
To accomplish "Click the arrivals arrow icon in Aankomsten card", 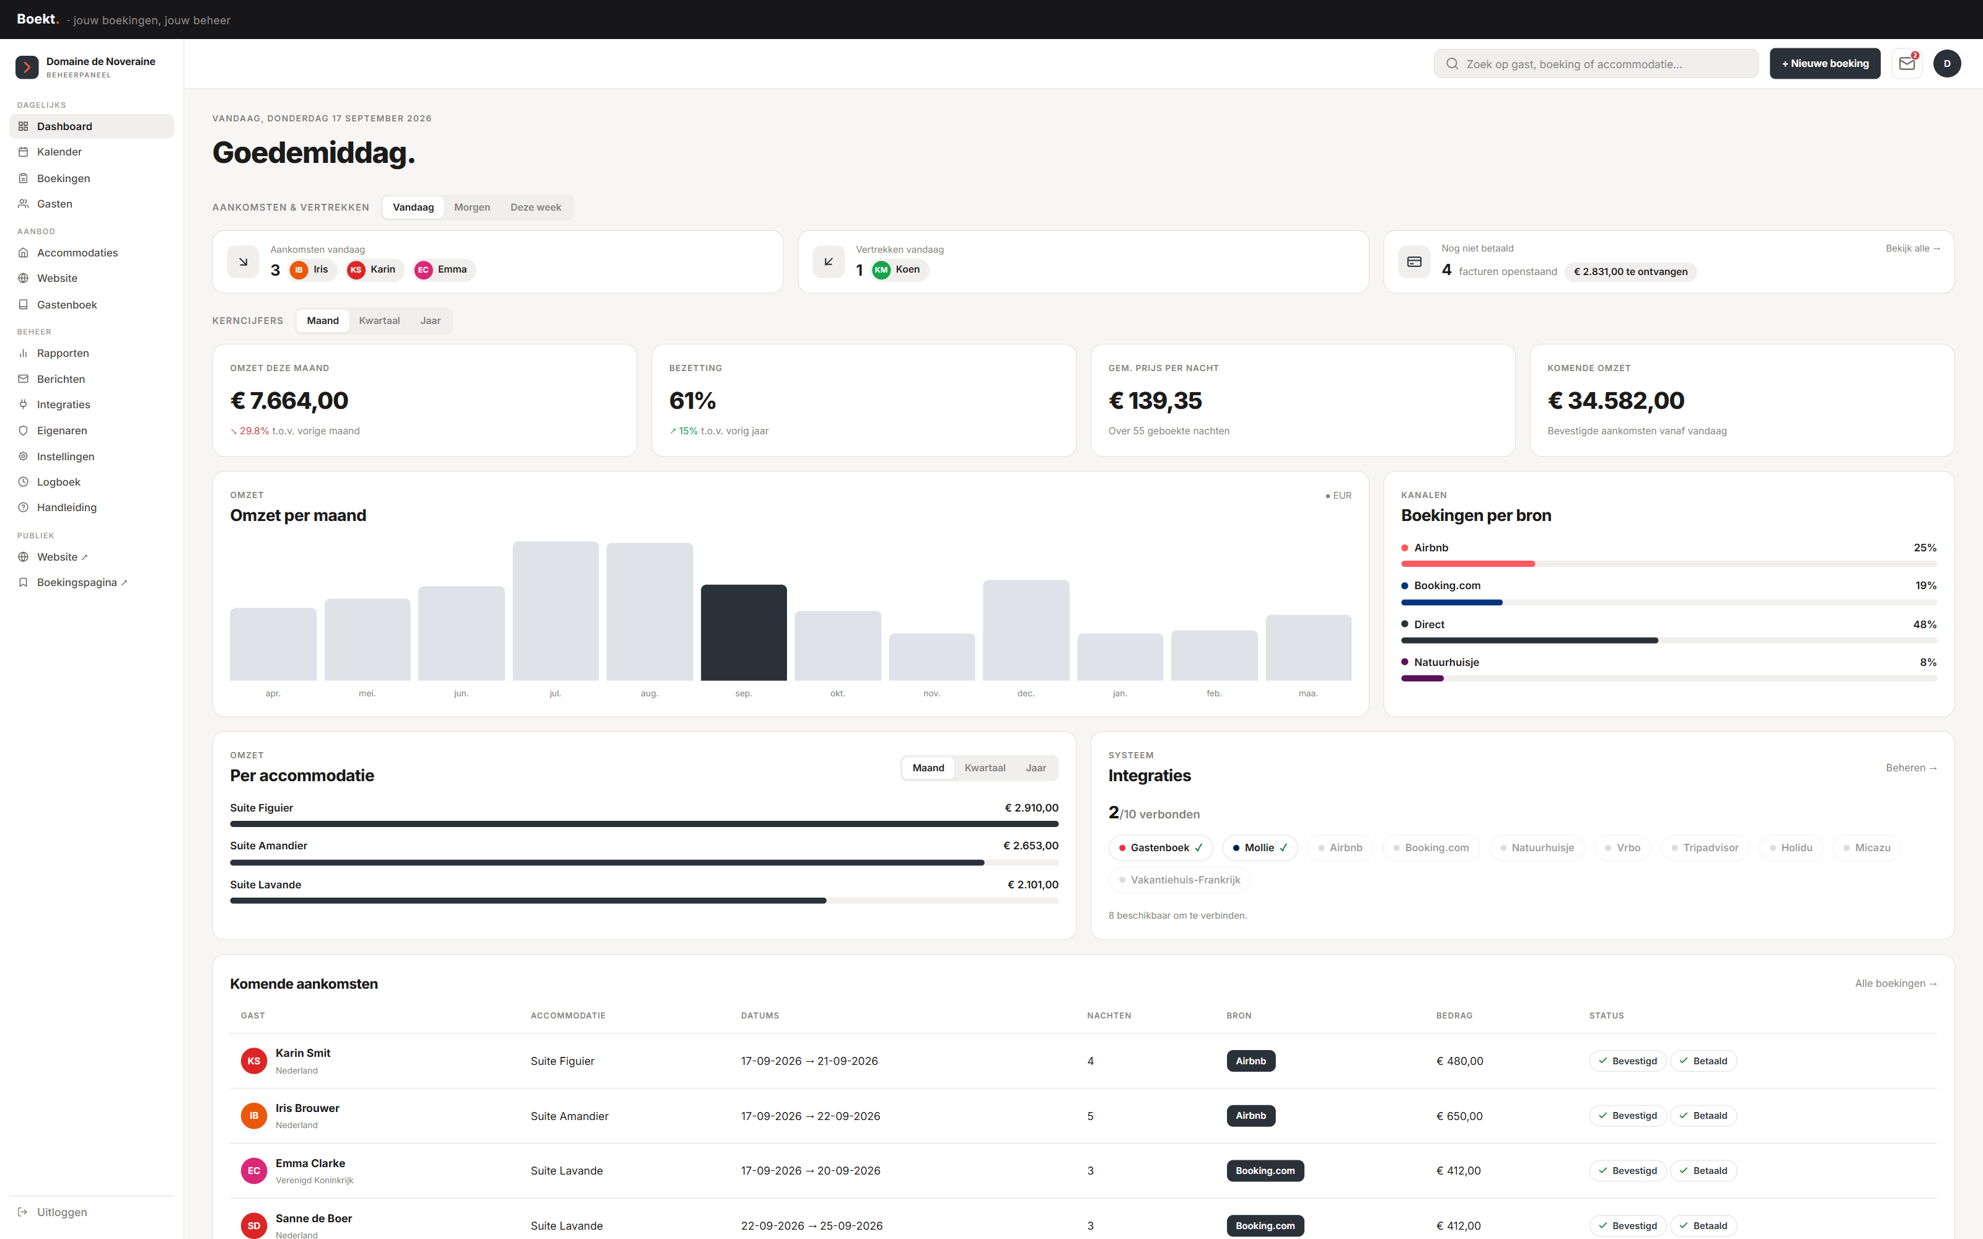I will click(x=244, y=261).
